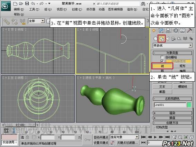Select the Lights category icon

pos(168,39)
